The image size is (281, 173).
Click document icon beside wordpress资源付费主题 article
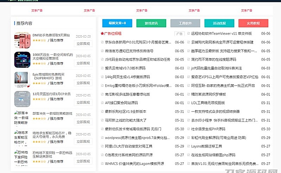click(102, 138)
